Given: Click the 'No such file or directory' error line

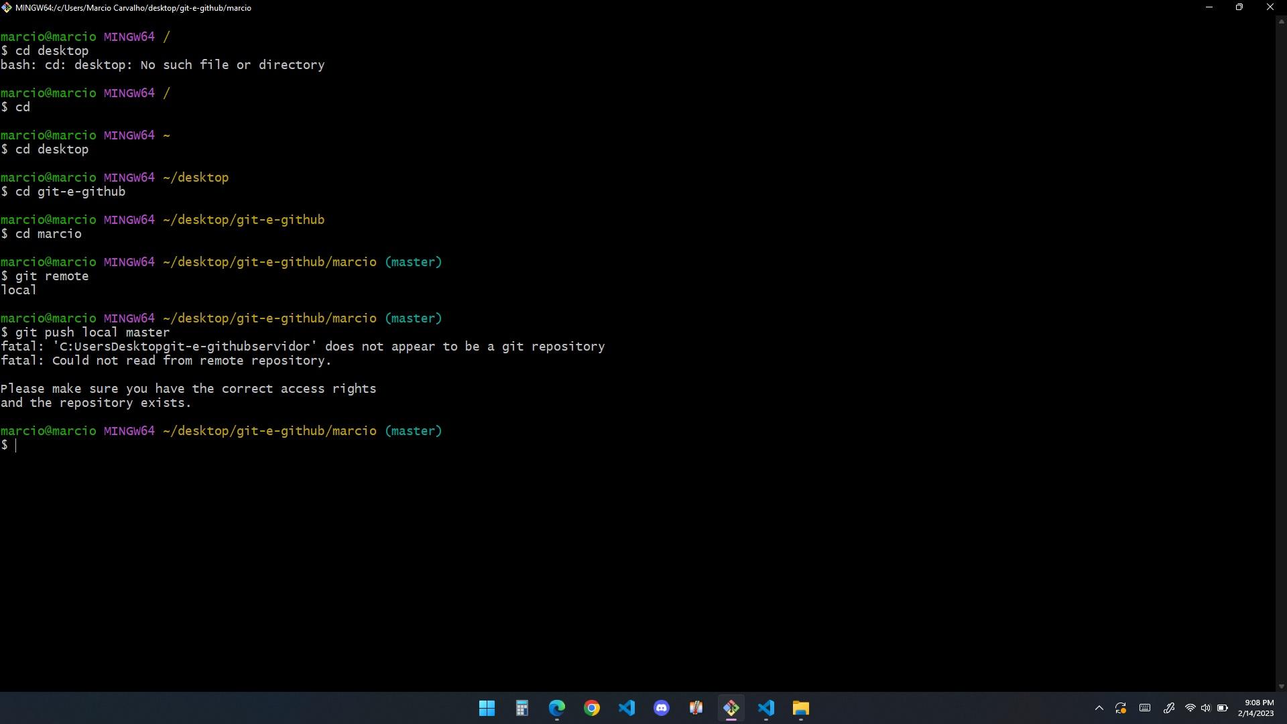Looking at the screenshot, I should [163, 65].
